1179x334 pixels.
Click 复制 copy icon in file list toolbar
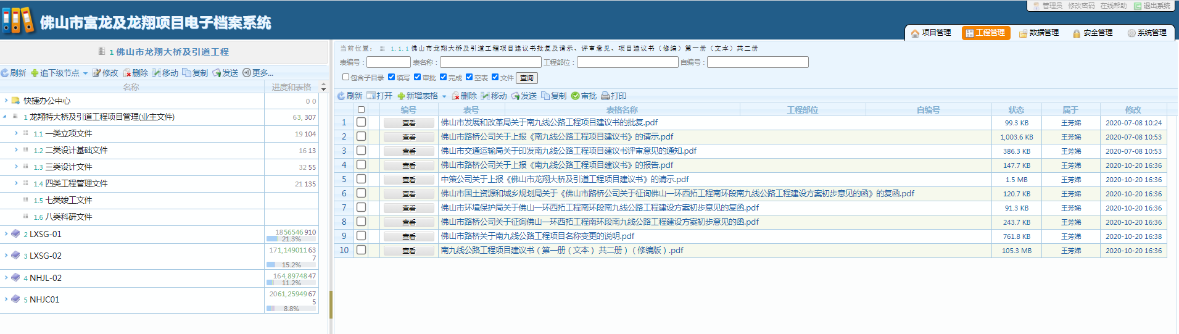click(545, 96)
